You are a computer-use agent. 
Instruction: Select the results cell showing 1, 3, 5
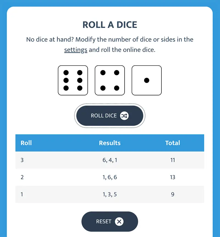click(110, 194)
